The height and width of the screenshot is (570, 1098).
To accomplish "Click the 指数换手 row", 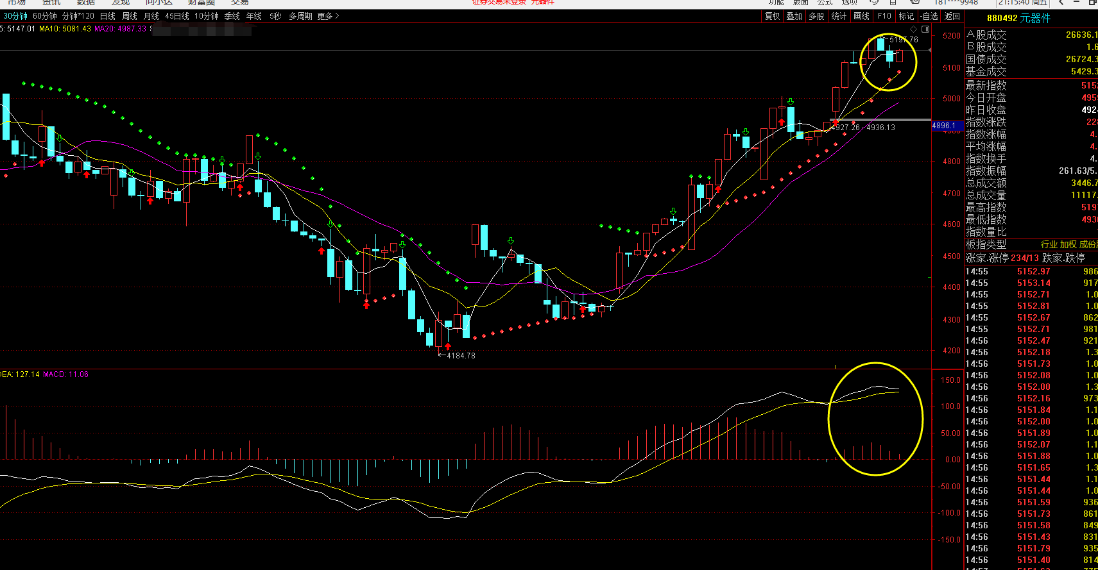I will click(x=1031, y=158).
